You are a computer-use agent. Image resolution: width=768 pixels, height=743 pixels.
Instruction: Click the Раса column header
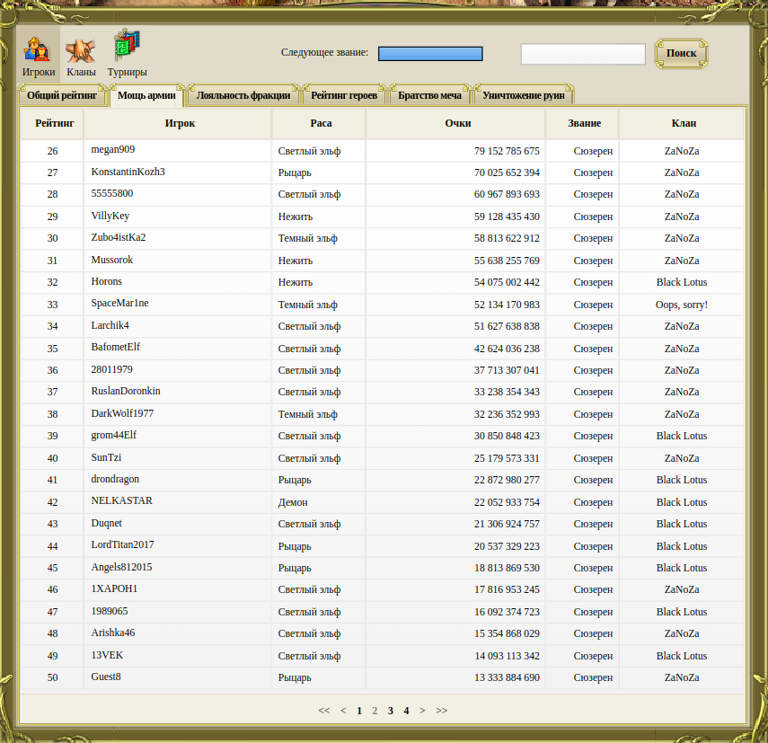tap(321, 123)
